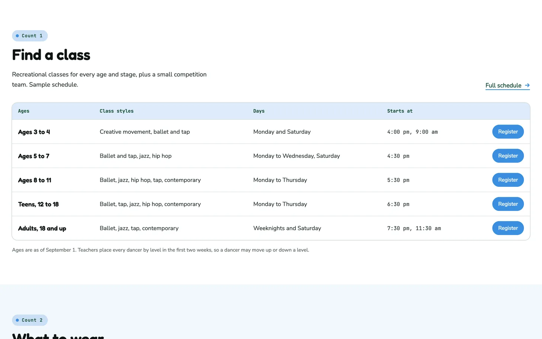
Task: Click the Count 2 badge
Action: (x=30, y=320)
